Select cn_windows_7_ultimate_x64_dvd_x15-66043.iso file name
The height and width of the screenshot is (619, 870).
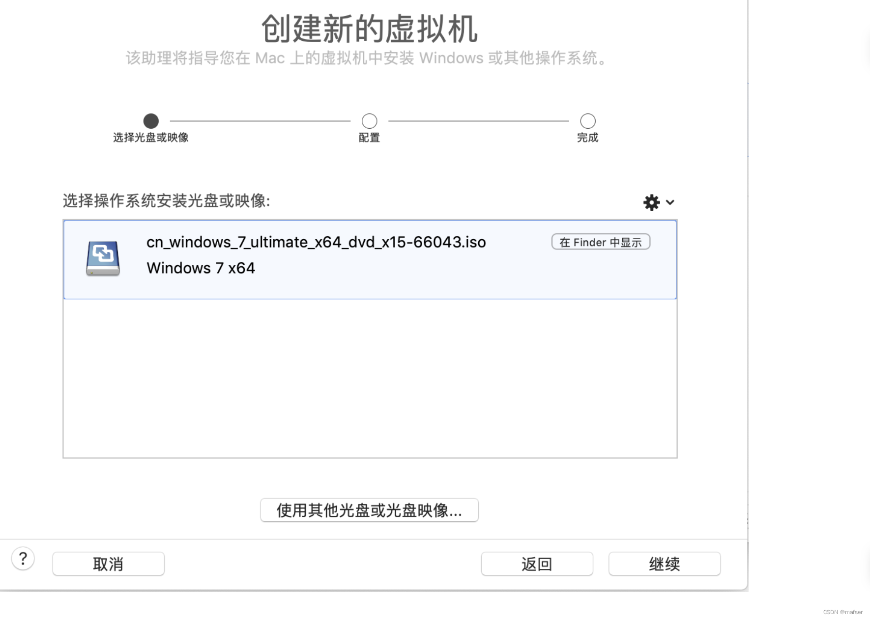[316, 242]
